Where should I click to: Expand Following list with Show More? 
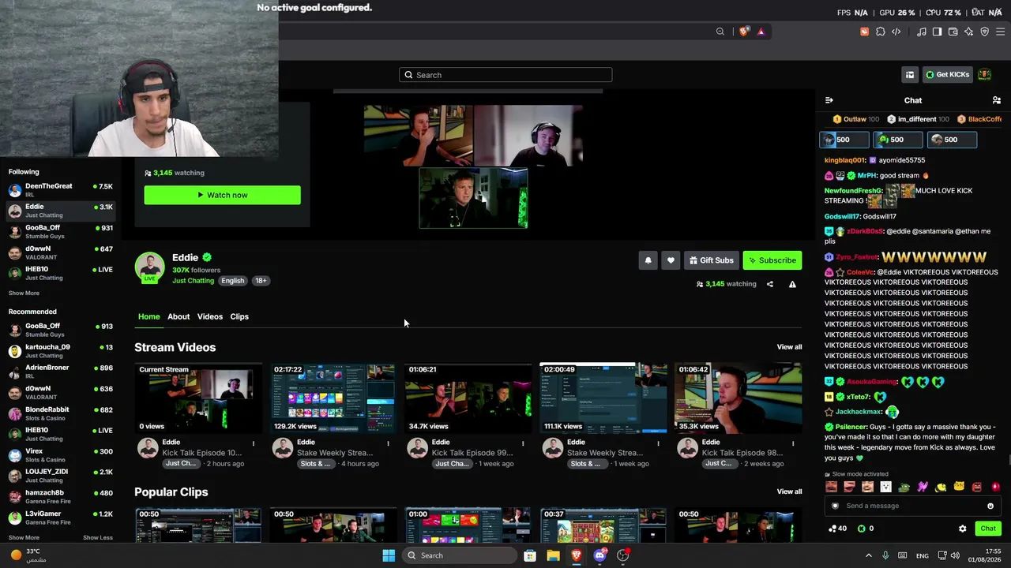[24, 293]
